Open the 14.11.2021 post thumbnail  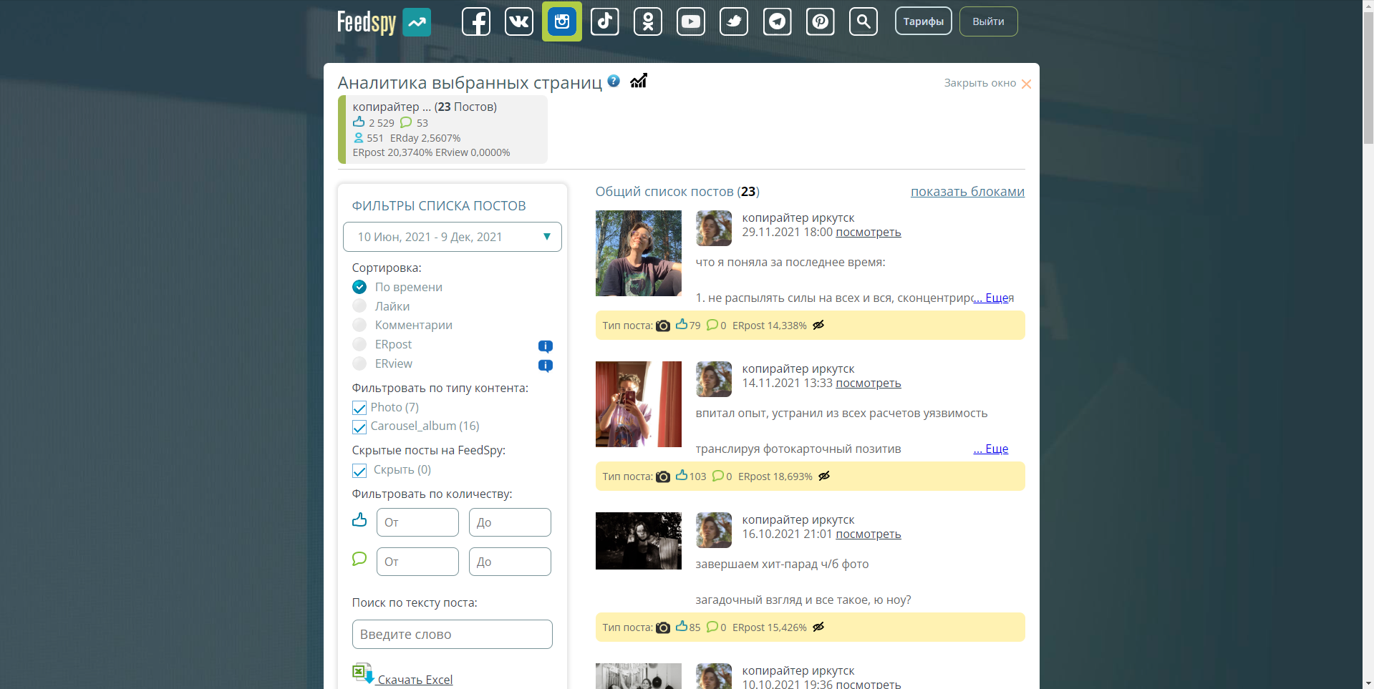coord(639,404)
